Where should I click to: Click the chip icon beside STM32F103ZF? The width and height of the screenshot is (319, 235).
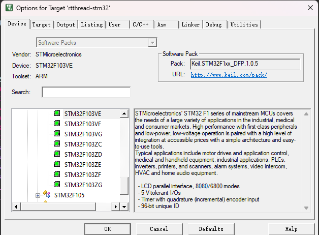pyautogui.click(x=57, y=174)
